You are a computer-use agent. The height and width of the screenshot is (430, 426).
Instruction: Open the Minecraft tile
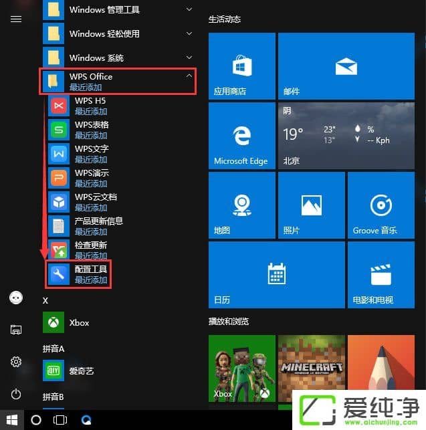point(312,368)
